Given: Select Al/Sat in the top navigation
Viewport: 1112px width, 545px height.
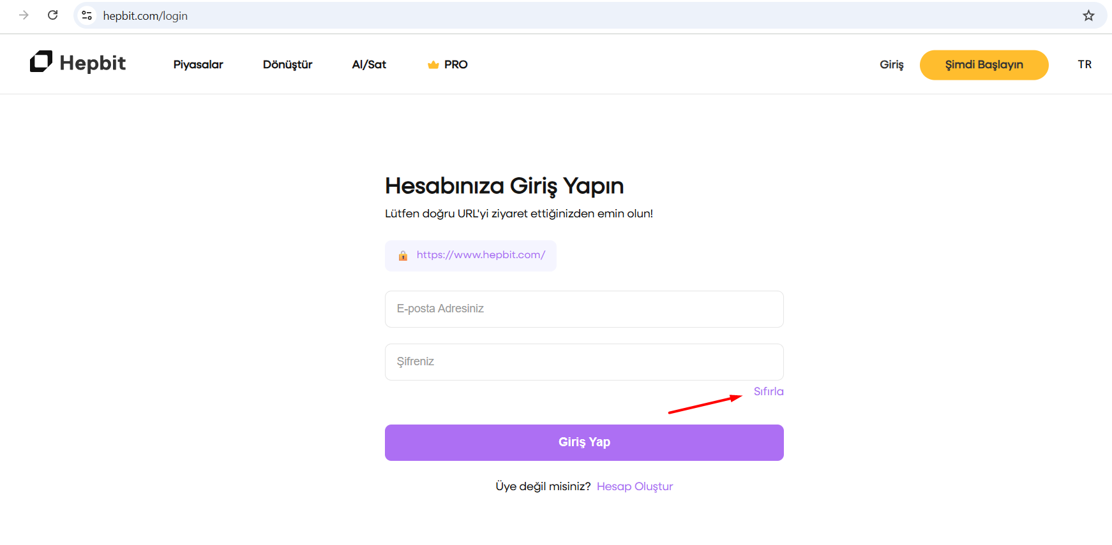Looking at the screenshot, I should 369,64.
